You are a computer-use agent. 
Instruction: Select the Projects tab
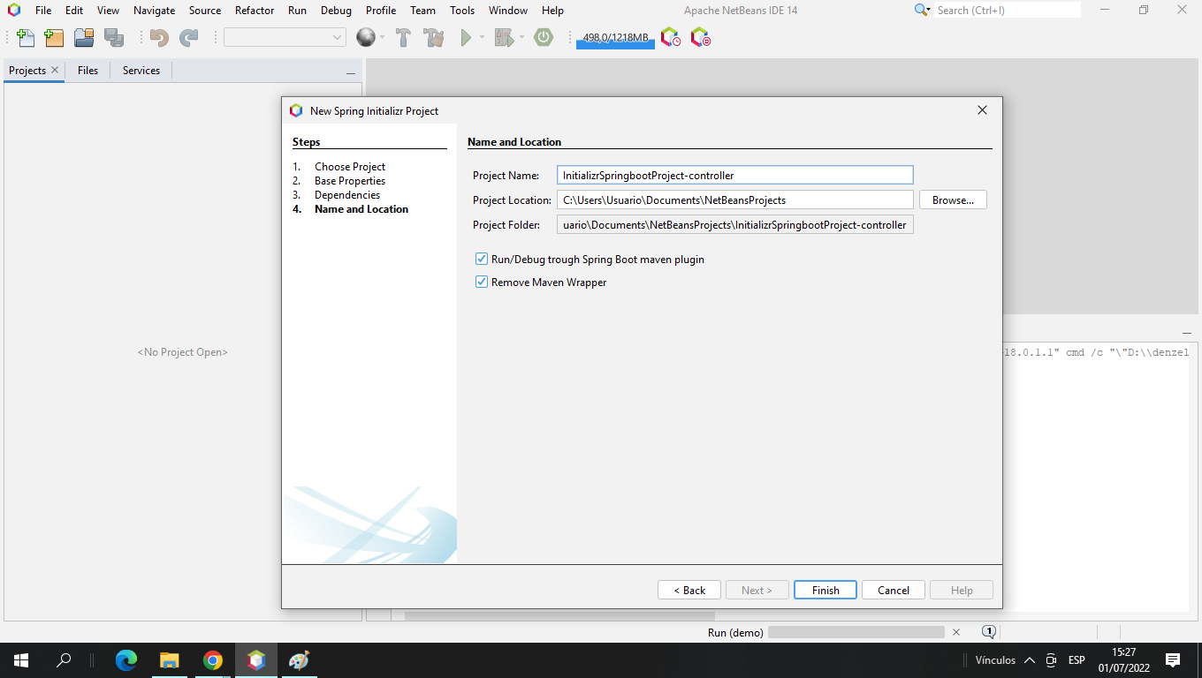click(27, 71)
